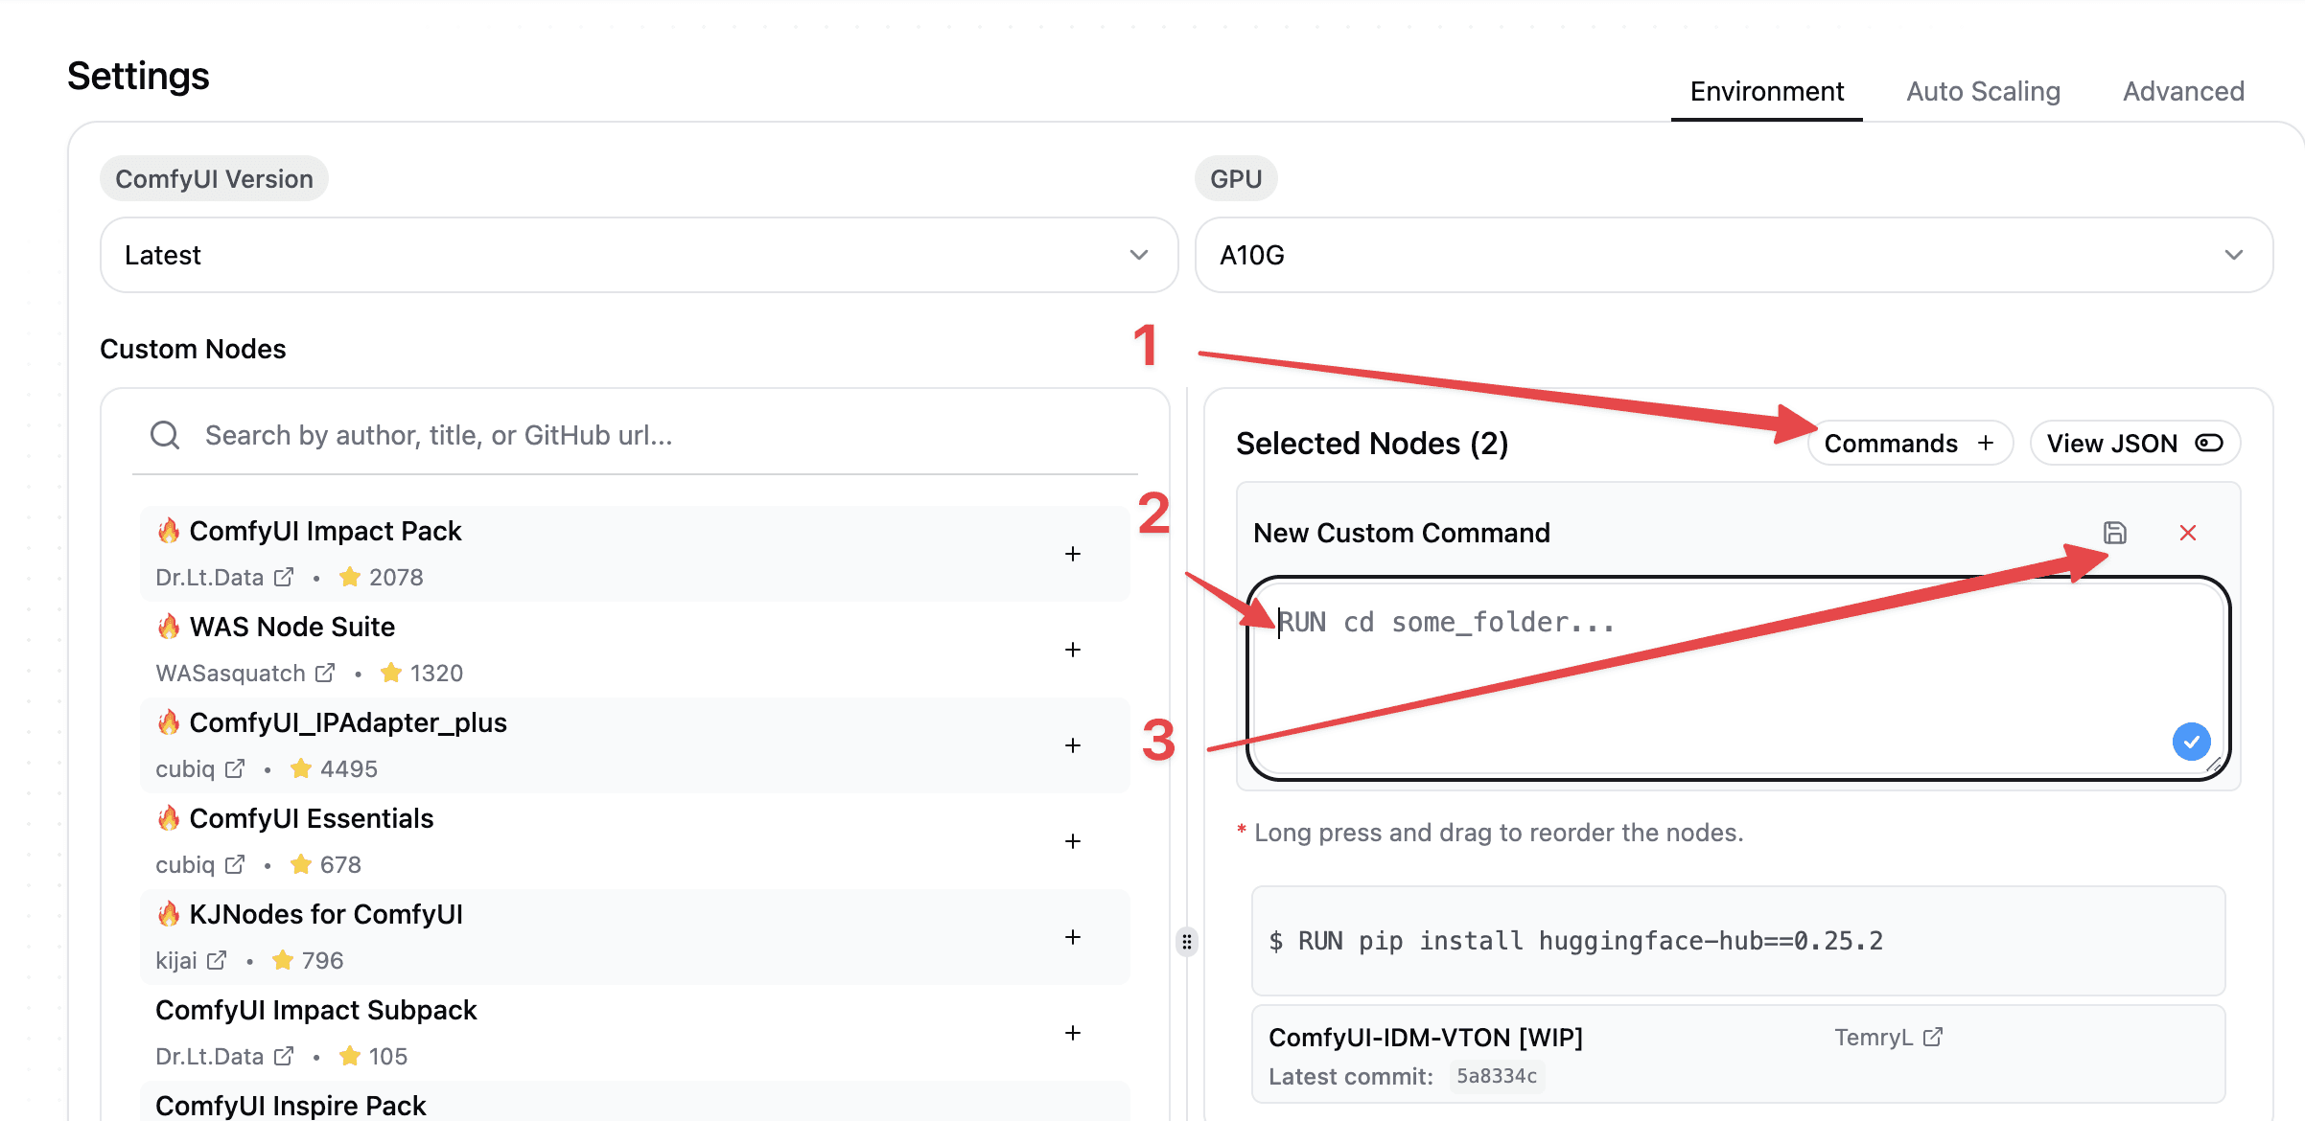Click the Commands + button
The image size is (2305, 1121).
[x=1910, y=442]
